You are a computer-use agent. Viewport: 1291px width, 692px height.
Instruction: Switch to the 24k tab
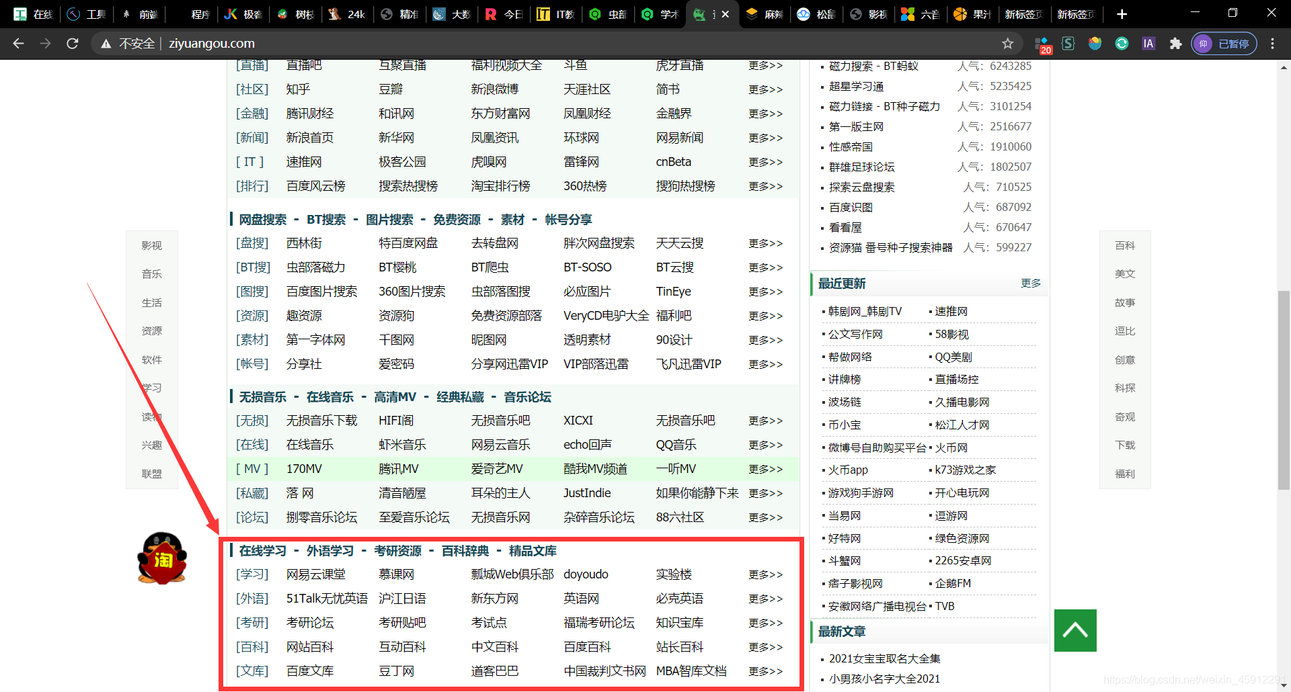pos(347,14)
